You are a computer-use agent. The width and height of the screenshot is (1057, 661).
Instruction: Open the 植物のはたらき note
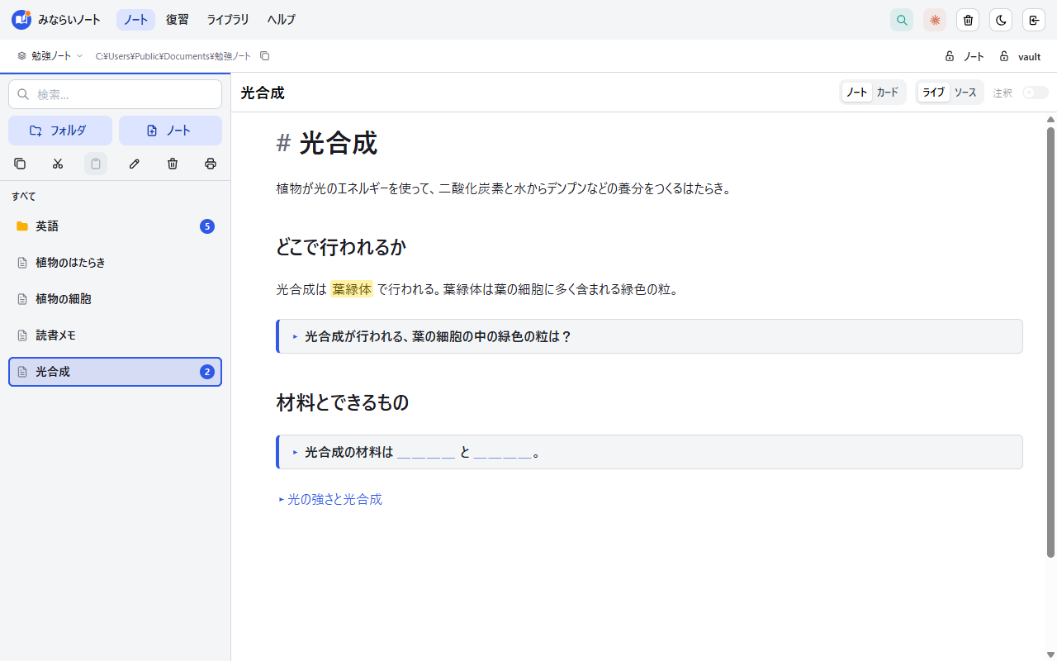[115, 263]
